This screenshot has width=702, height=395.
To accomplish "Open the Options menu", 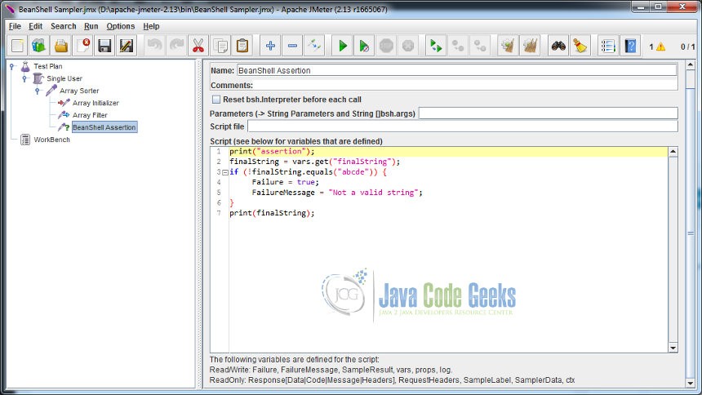I will pyautogui.click(x=121, y=26).
